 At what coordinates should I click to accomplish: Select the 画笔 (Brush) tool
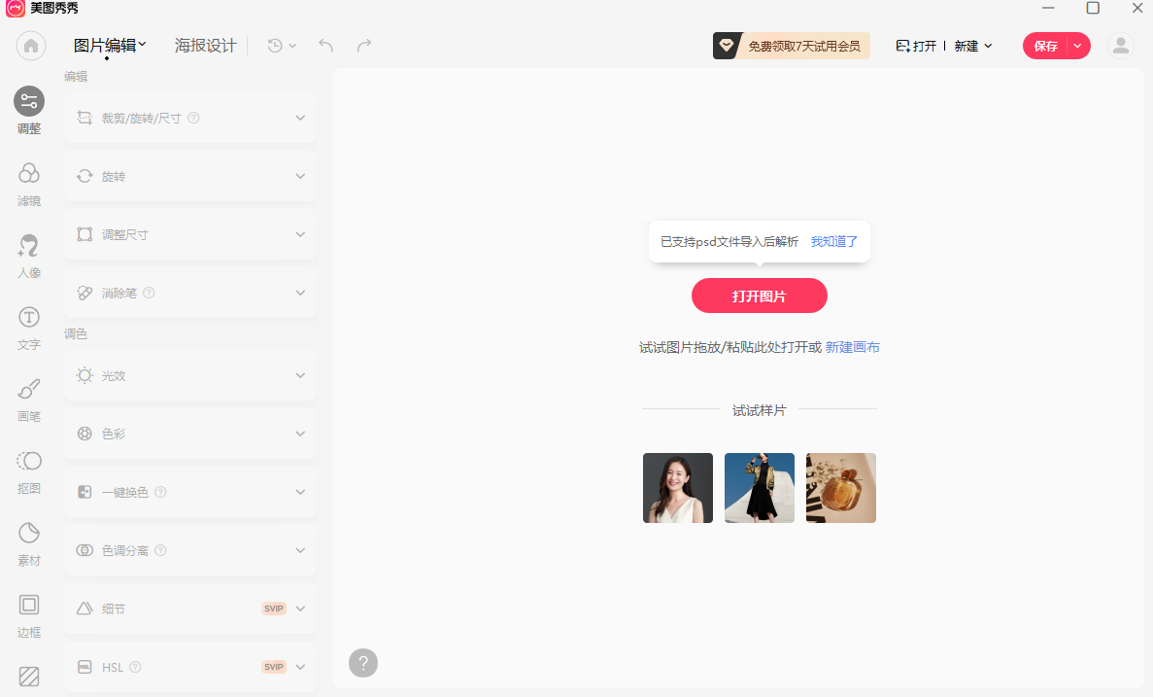pos(28,400)
